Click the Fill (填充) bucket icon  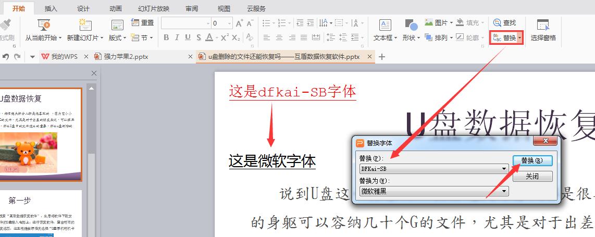click(x=460, y=22)
